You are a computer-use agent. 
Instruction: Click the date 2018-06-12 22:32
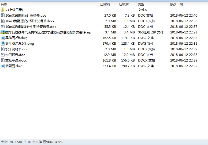(184, 66)
